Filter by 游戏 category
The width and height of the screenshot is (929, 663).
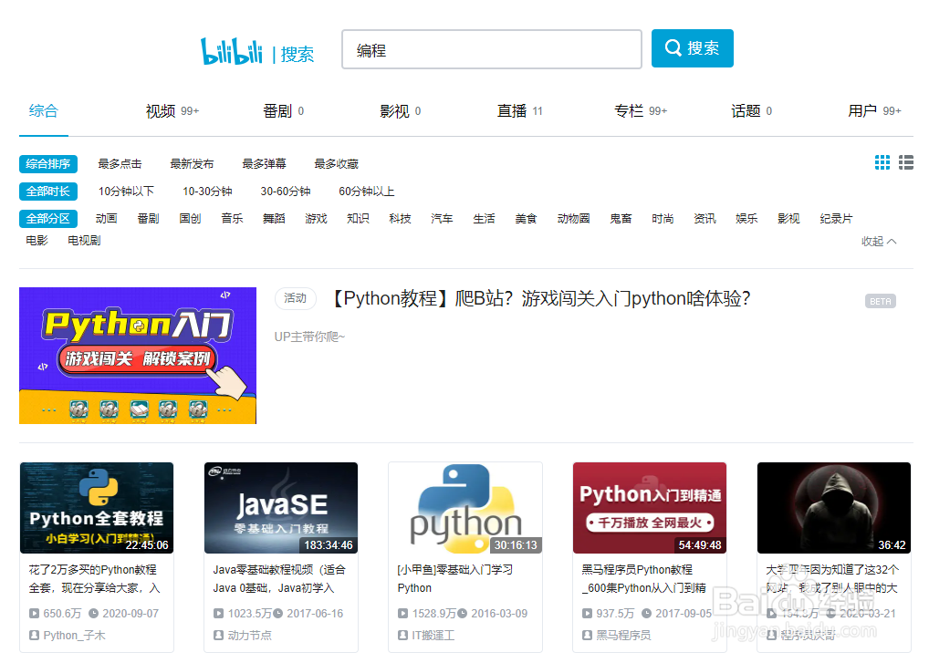tap(317, 219)
